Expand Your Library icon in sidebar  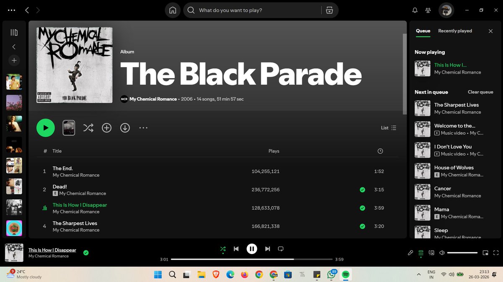pyautogui.click(x=14, y=33)
